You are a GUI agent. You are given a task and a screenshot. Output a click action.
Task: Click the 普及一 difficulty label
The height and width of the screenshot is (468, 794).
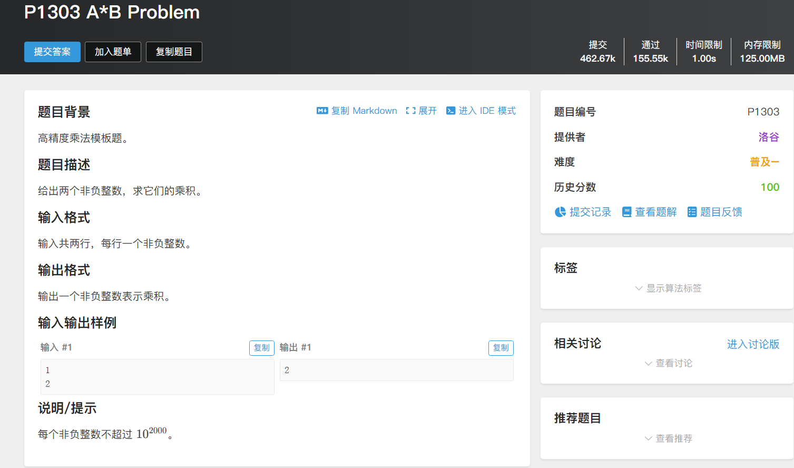pyautogui.click(x=764, y=162)
